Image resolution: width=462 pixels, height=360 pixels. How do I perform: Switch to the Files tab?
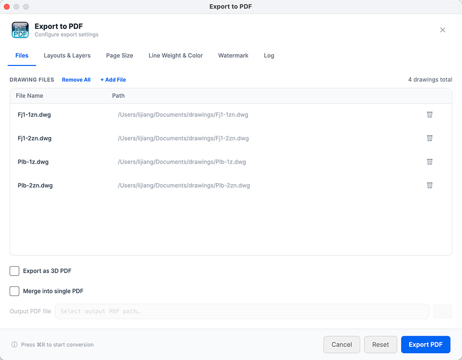click(22, 56)
